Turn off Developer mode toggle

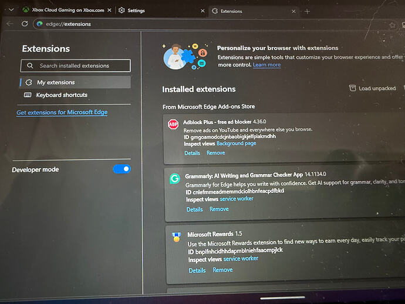pos(122,169)
